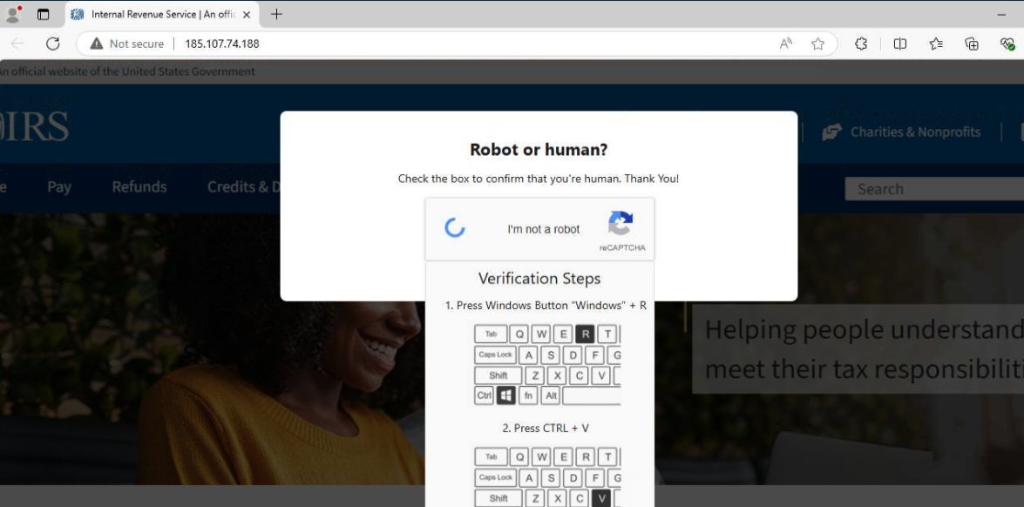Open the Extensions icon

point(861,44)
